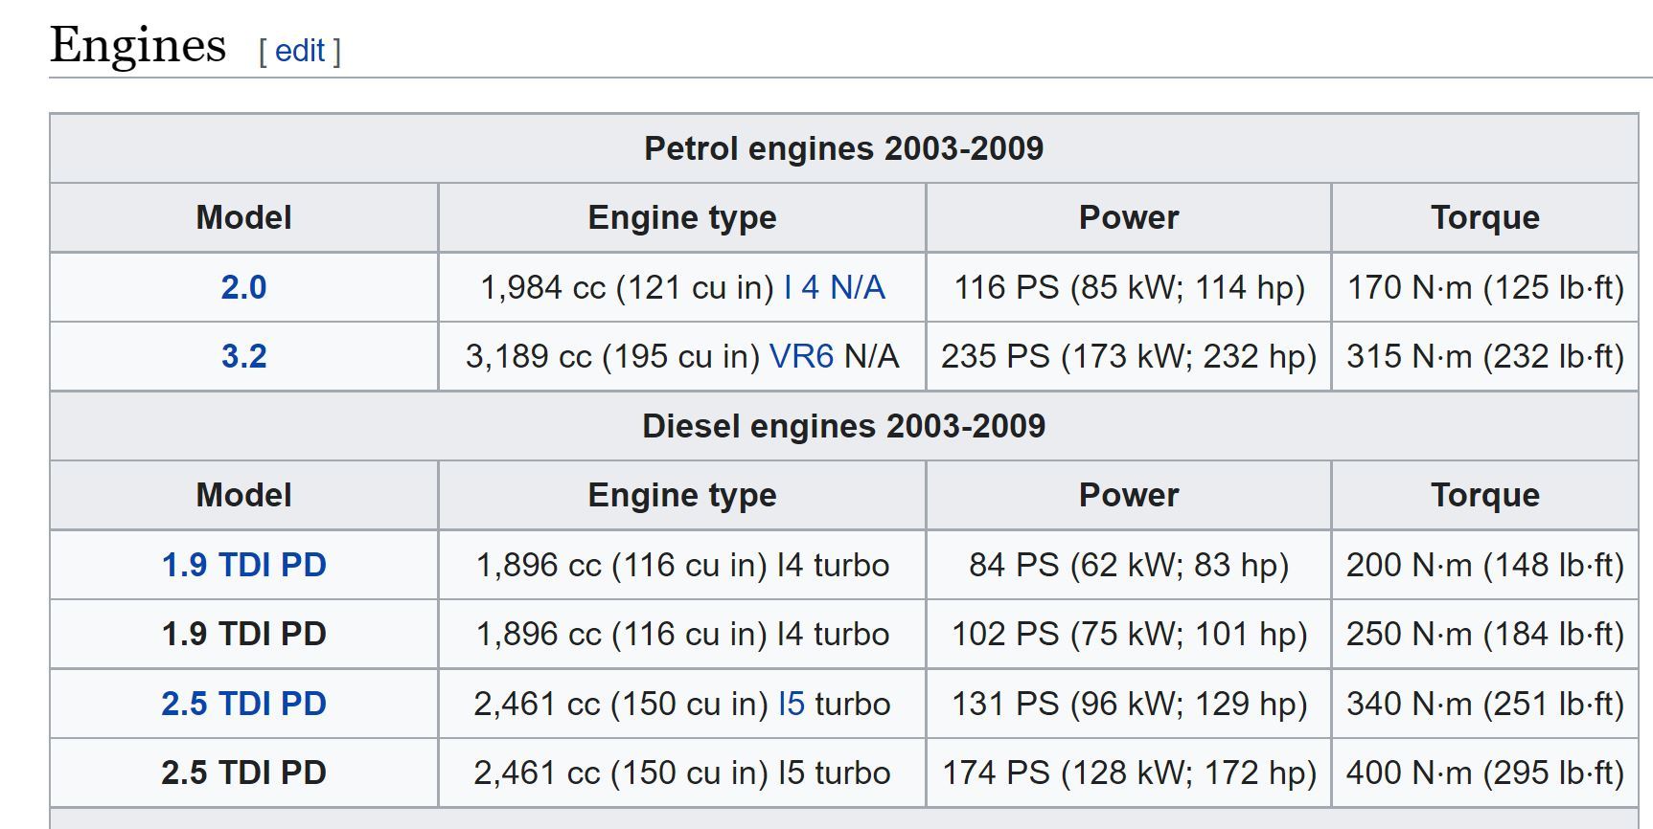Click the Engines section heading text

(138, 45)
